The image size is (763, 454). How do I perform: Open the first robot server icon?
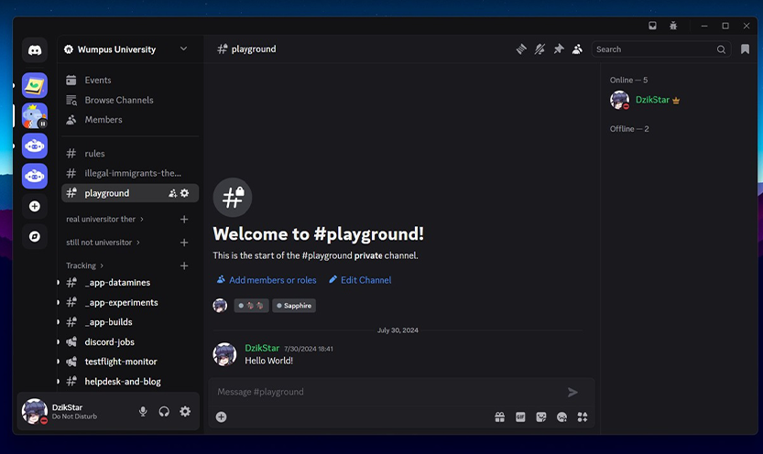coord(35,146)
